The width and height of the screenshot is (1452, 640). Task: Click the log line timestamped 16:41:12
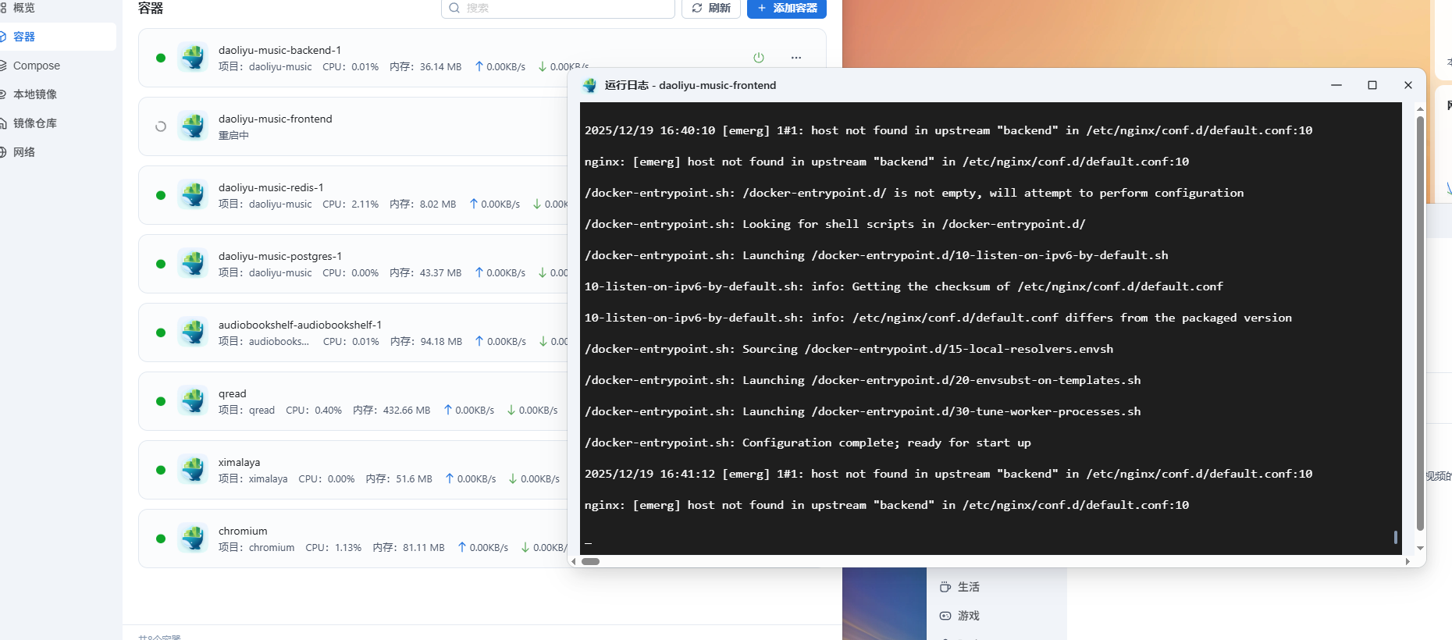pyautogui.click(x=948, y=474)
